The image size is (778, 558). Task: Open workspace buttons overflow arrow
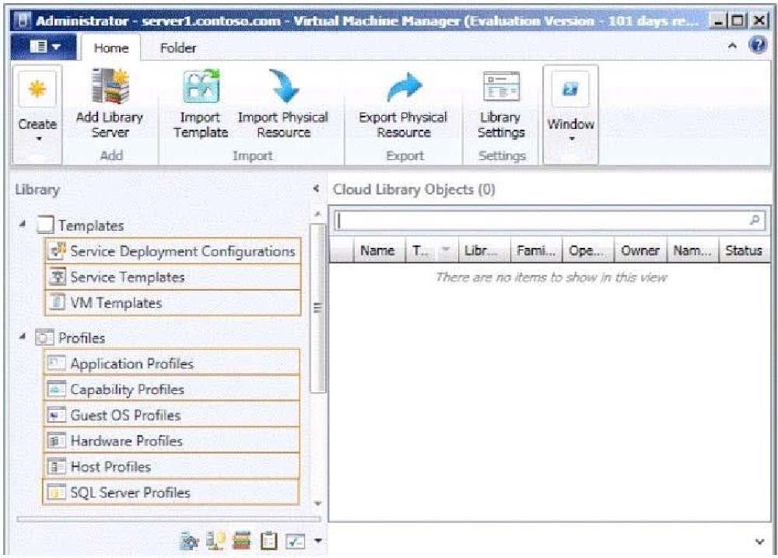pos(318,541)
